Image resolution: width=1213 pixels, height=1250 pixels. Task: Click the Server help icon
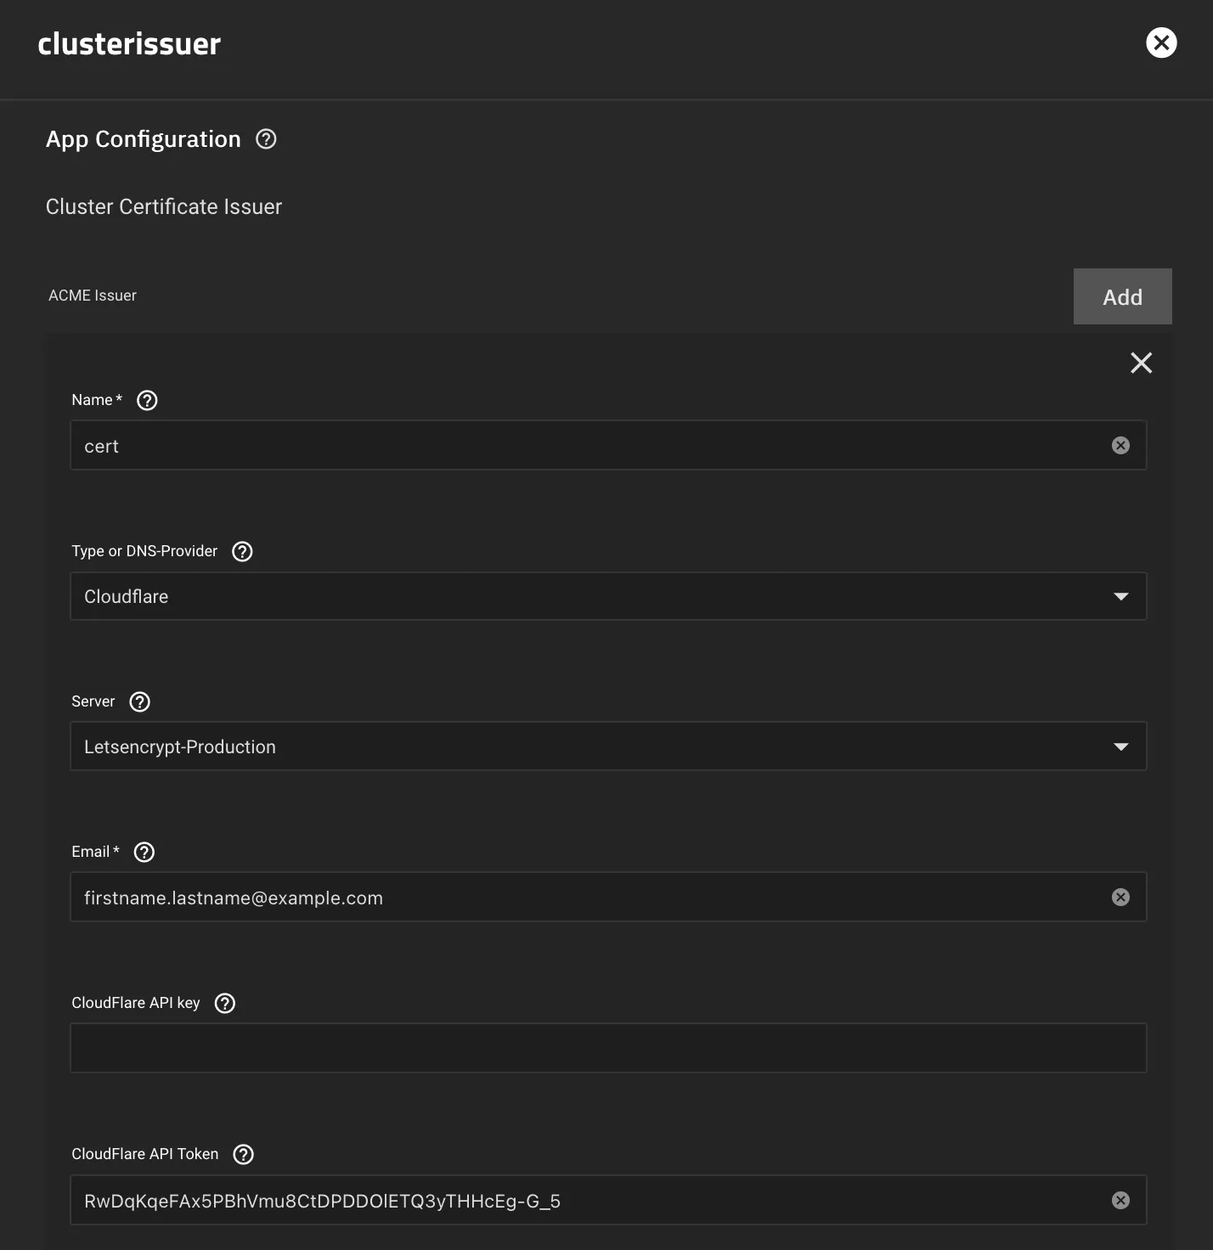pyautogui.click(x=139, y=701)
